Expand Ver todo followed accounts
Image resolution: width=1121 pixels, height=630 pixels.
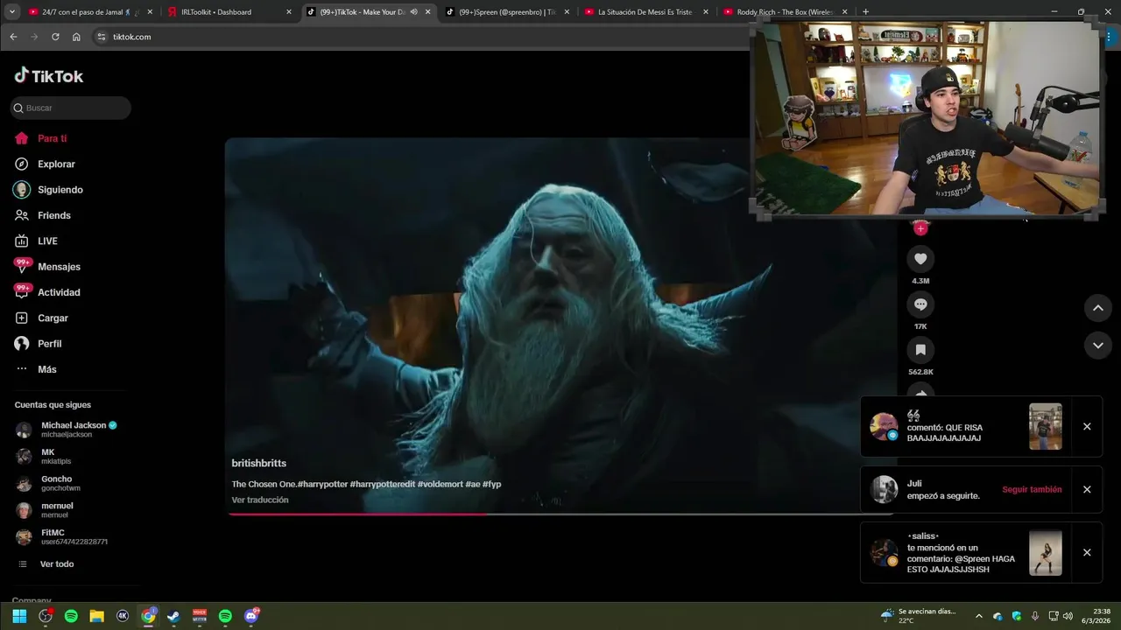pos(46,564)
